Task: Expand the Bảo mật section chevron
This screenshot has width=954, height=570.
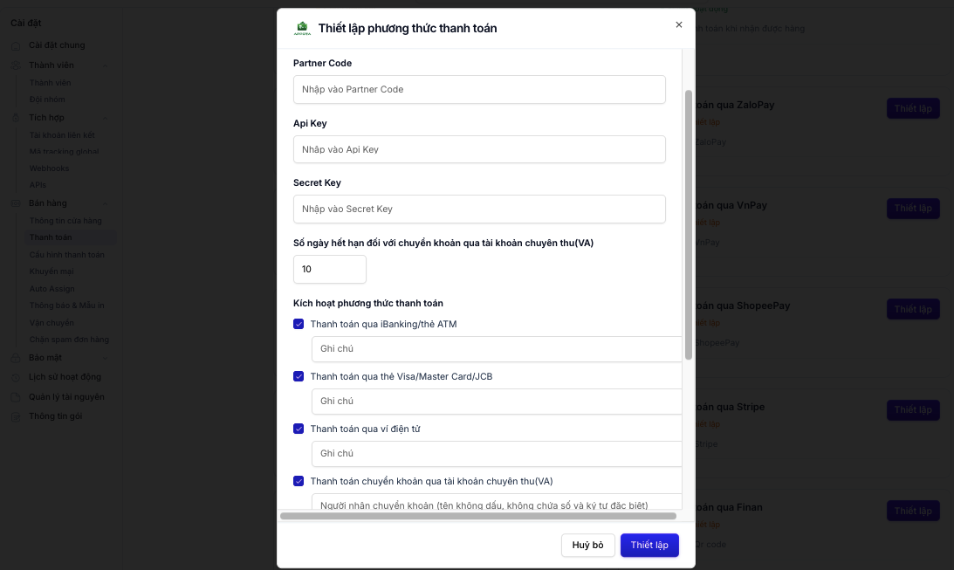Action: [106, 358]
